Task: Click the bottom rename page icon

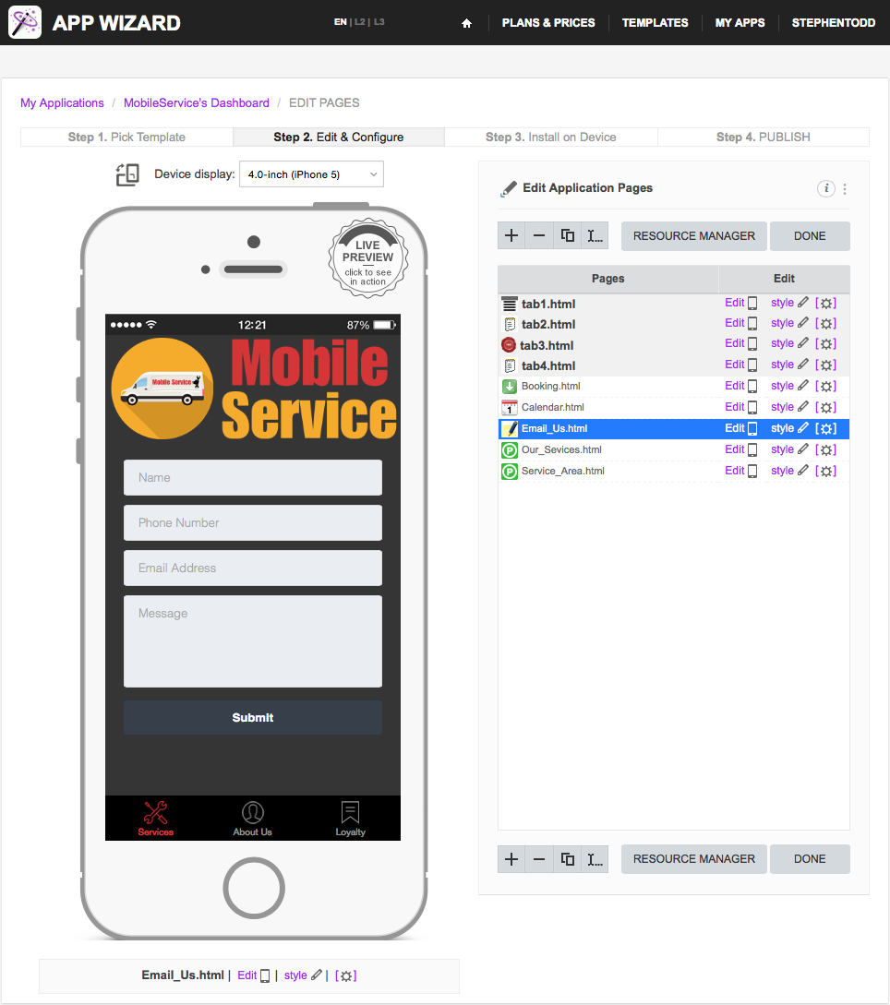Action: (x=595, y=859)
